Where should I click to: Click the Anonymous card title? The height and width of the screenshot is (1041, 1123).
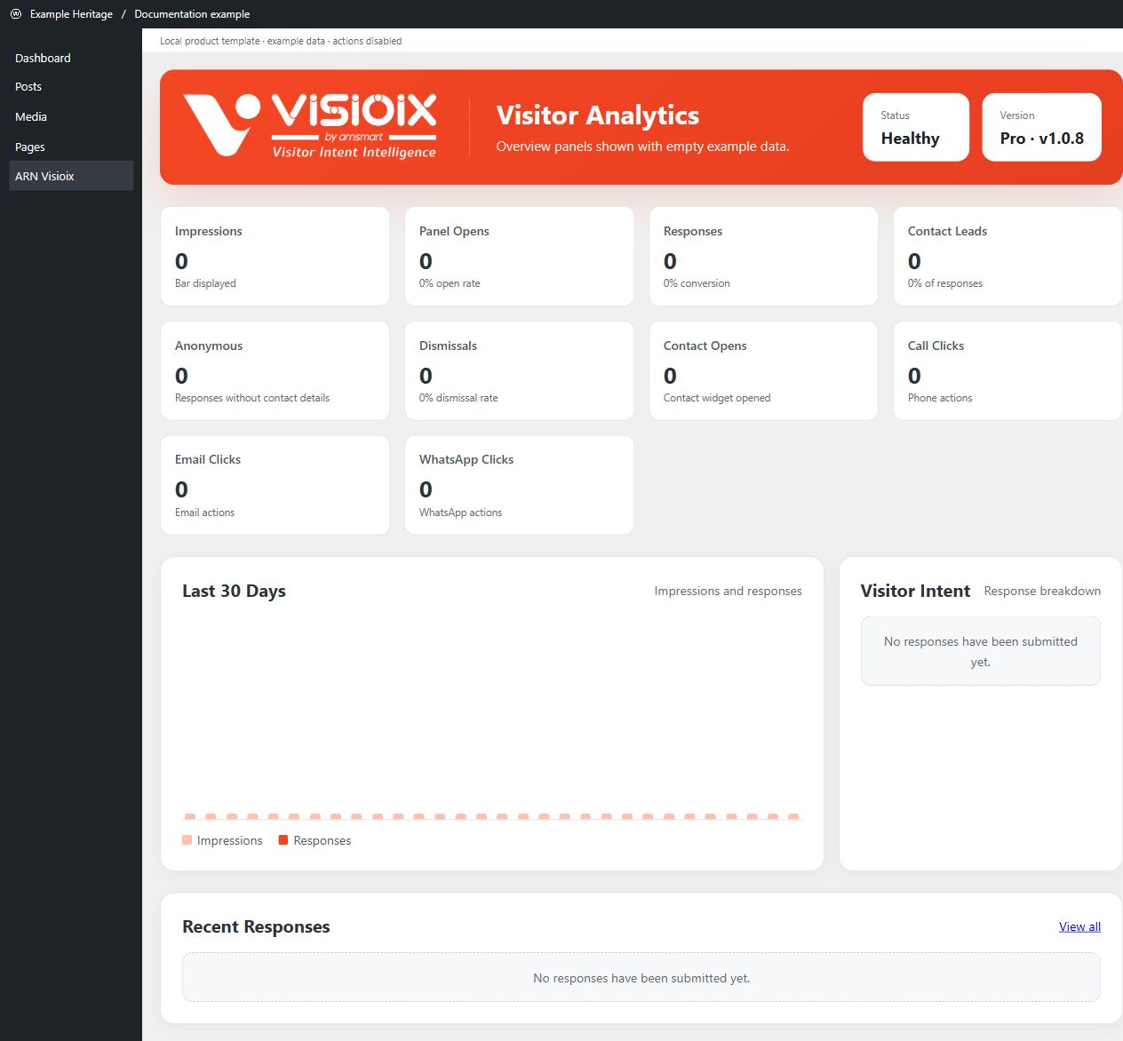coord(209,346)
